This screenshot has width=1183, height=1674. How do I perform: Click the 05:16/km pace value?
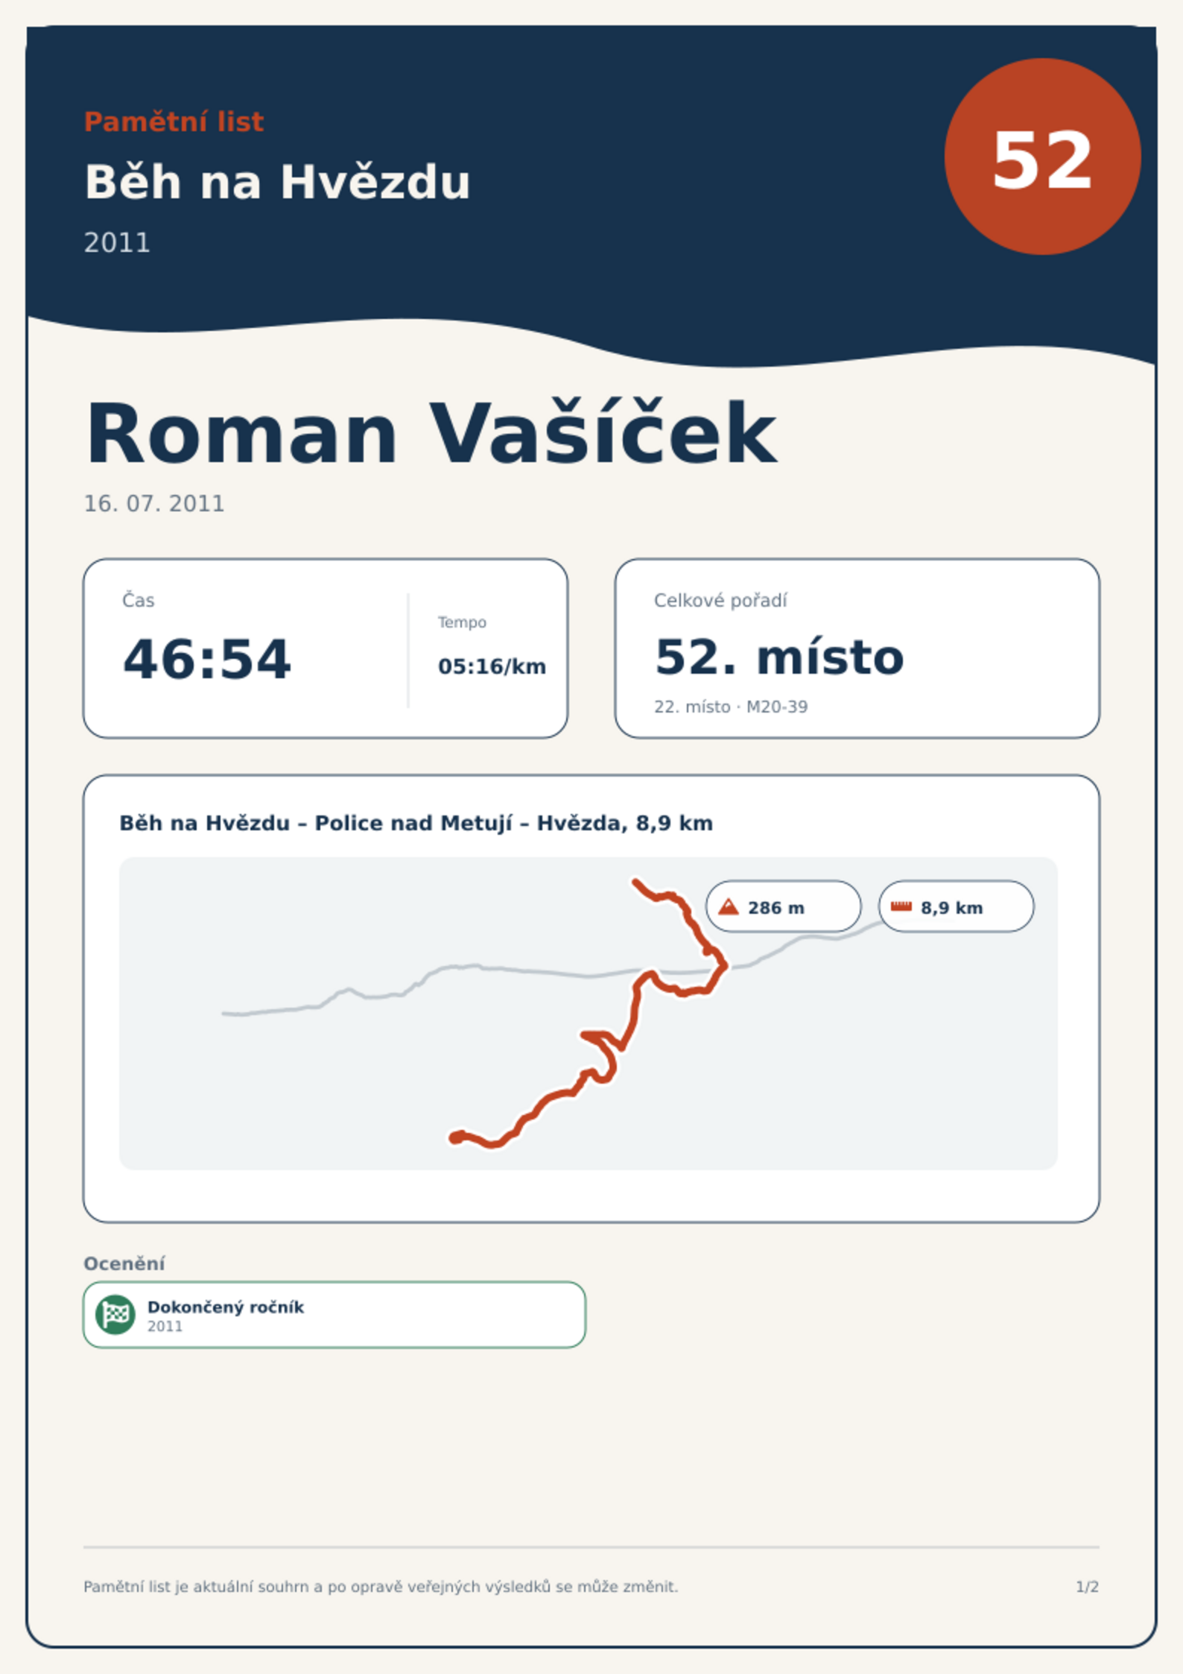point(492,666)
